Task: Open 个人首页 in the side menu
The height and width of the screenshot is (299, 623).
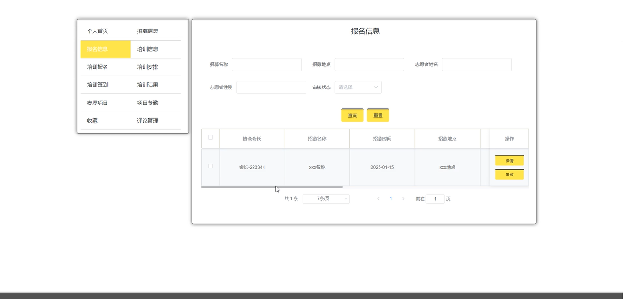Action: [x=97, y=31]
